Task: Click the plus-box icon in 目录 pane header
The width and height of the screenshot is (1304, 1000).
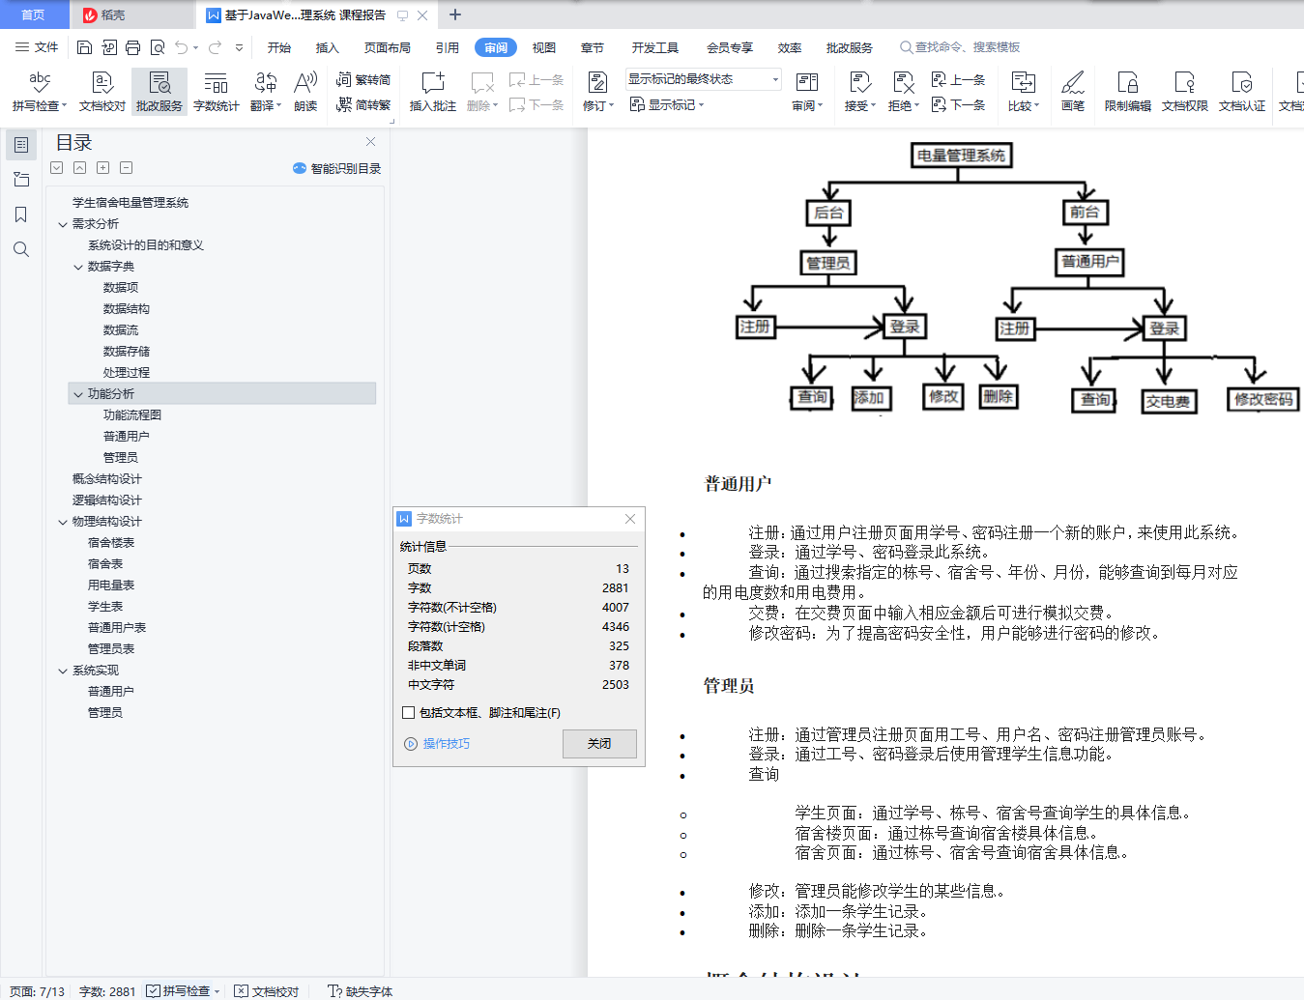Action: pyautogui.click(x=103, y=168)
